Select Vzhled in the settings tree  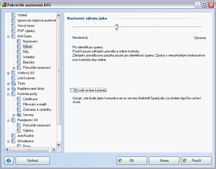click(22, 15)
